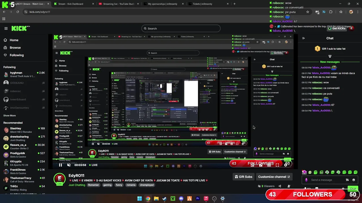Viewport: 362px width, 203px height.
Task: Open Discord from taskbar
Action: [181, 198]
